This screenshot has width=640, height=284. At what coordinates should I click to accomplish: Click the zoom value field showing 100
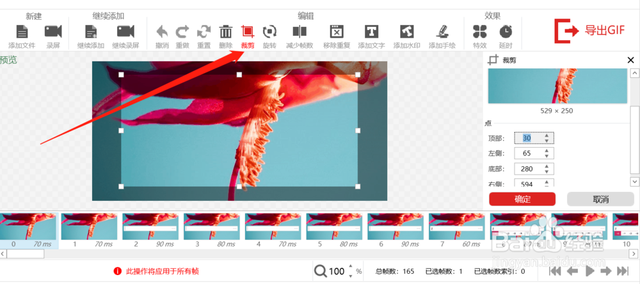point(337,271)
